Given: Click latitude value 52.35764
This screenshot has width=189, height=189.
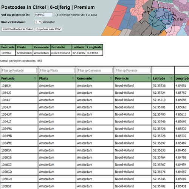Looking at the screenshot, I should [x=159, y=158].
